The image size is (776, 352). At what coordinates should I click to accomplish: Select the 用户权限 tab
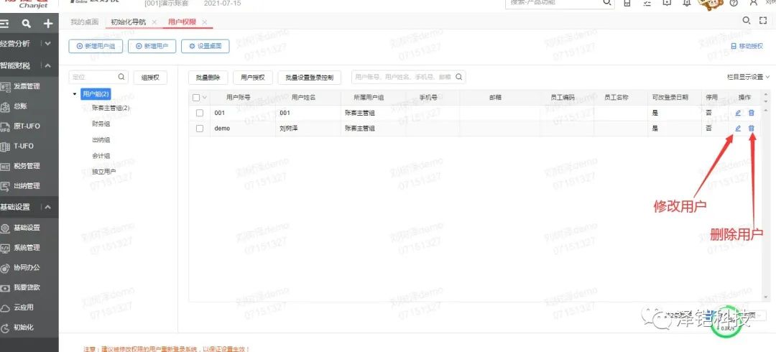point(182,22)
